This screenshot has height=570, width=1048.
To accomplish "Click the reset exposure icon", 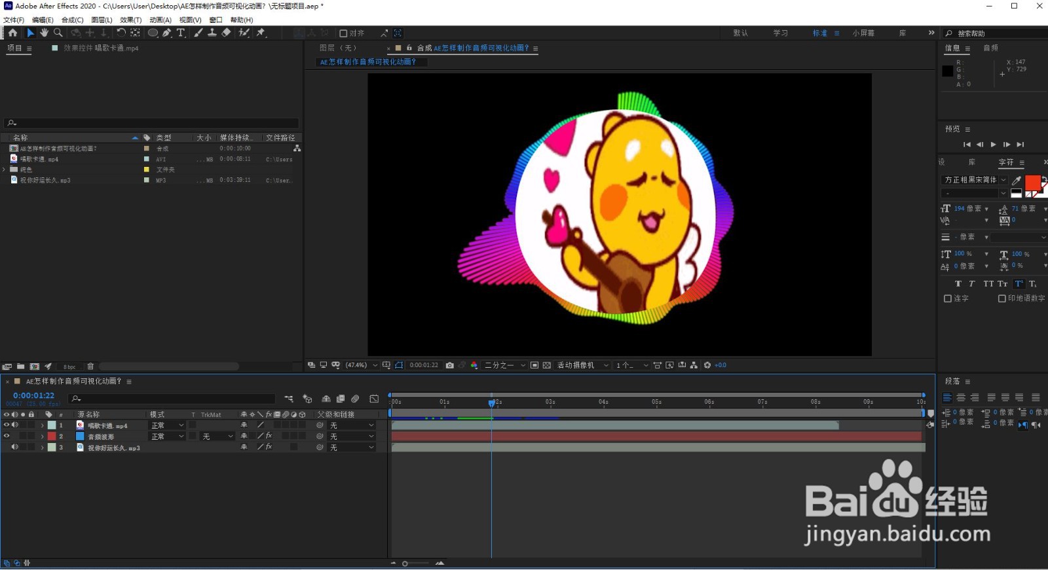I will tap(707, 365).
